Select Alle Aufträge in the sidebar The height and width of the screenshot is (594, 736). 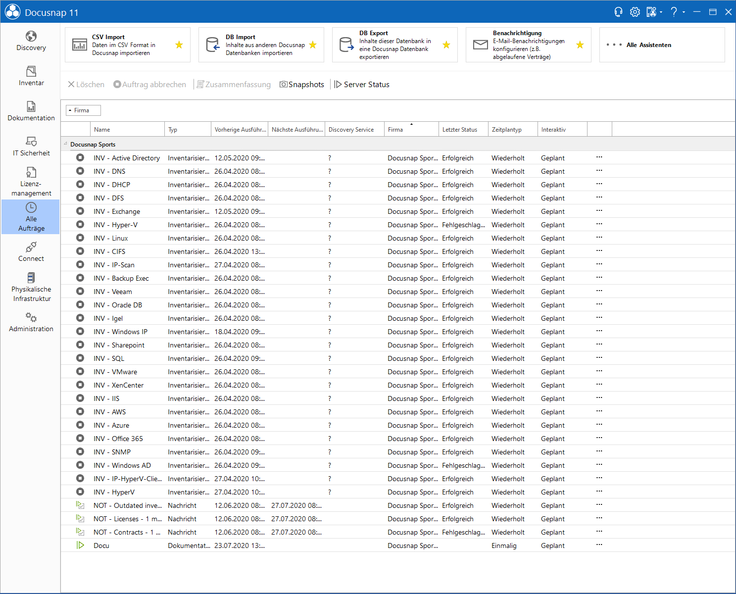click(x=31, y=217)
